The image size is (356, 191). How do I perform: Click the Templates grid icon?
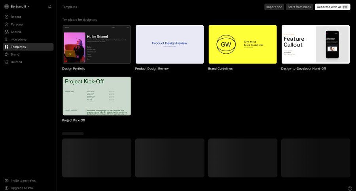click(x=7, y=47)
